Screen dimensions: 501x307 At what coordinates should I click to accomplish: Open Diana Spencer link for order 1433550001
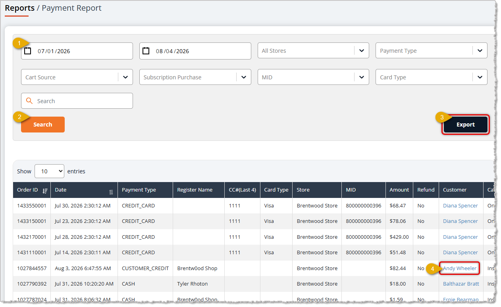click(461, 205)
